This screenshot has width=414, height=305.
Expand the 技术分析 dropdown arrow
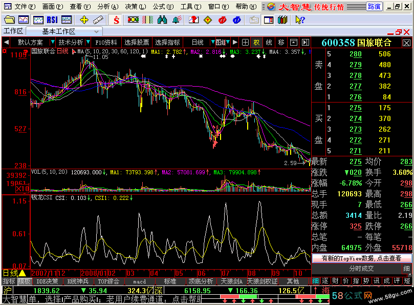[x=88, y=43]
